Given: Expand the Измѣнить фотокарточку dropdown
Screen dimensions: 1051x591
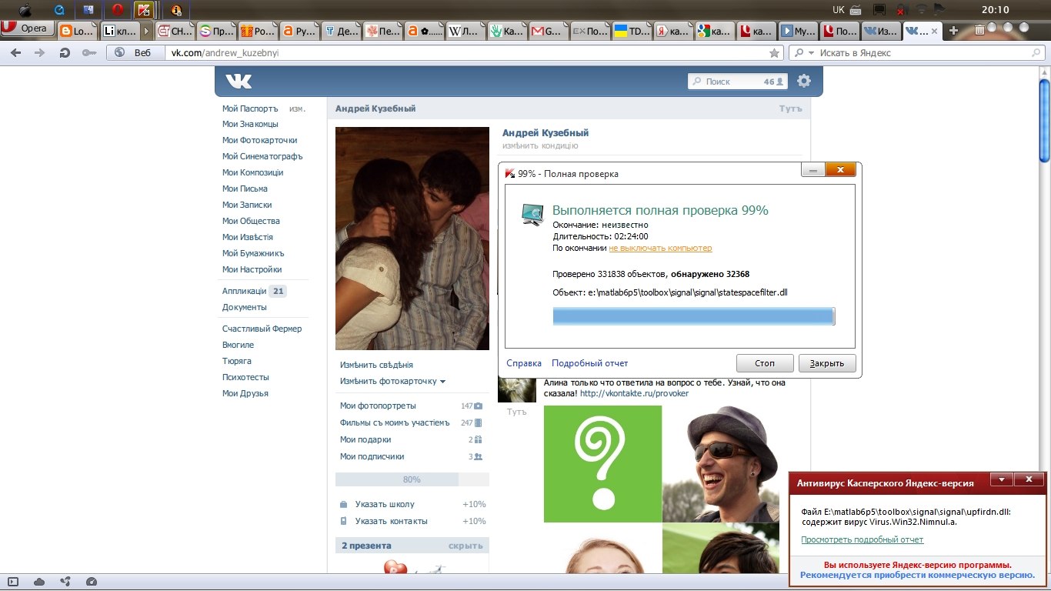Looking at the screenshot, I should point(442,382).
